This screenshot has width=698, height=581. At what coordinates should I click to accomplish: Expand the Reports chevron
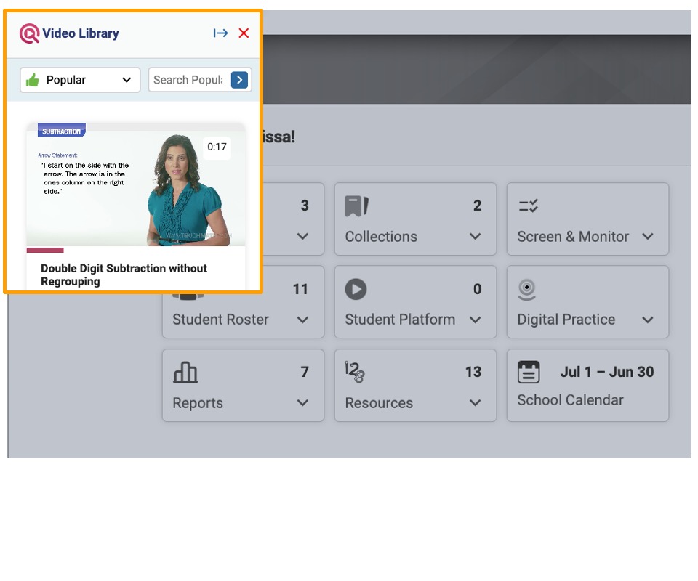pos(302,403)
